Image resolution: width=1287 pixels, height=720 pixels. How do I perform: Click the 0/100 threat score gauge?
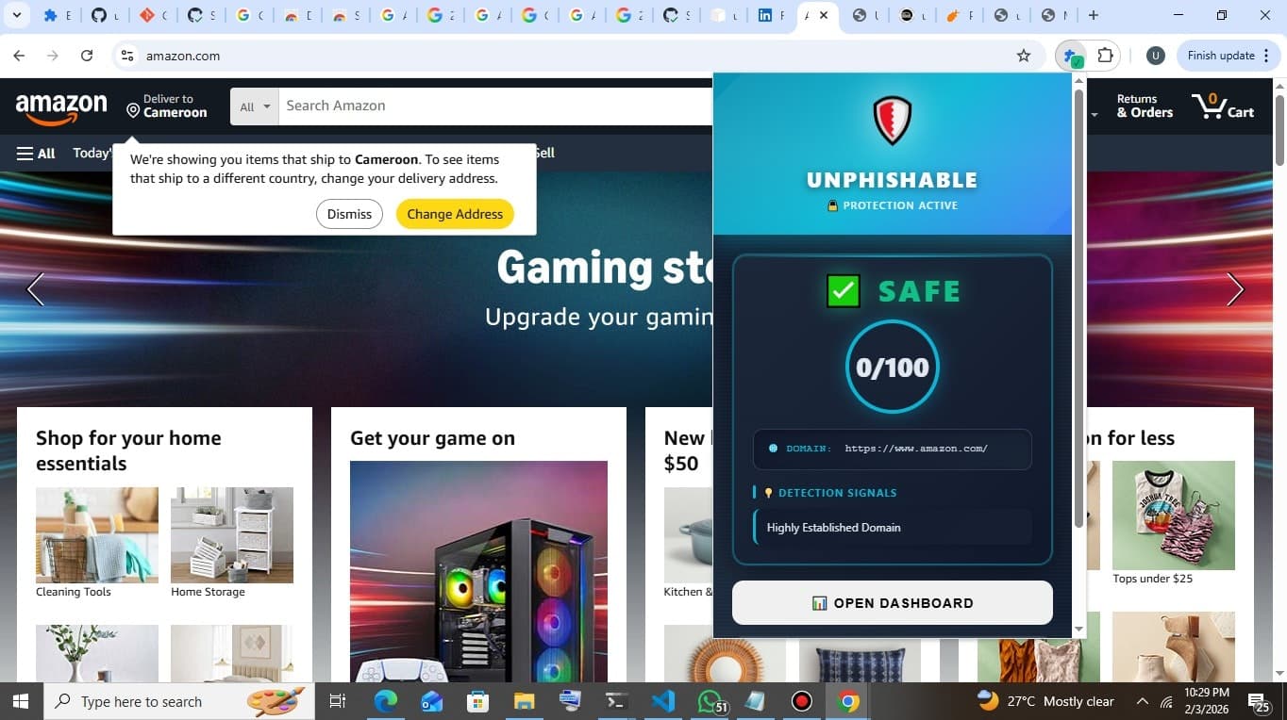pos(891,368)
